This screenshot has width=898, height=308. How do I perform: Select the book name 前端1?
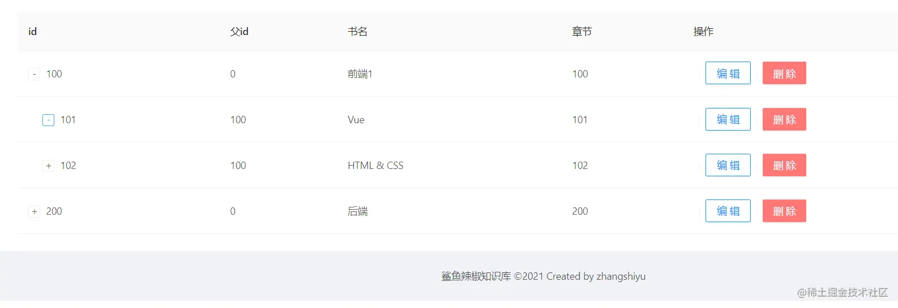click(x=360, y=74)
